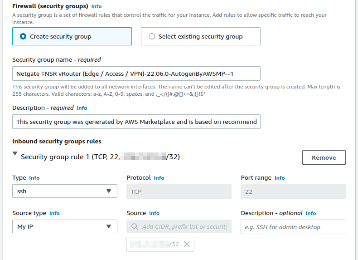Viewport: 358px width, 260px height.
Task: Open Info link next to Port range
Action: coord(280,178)
